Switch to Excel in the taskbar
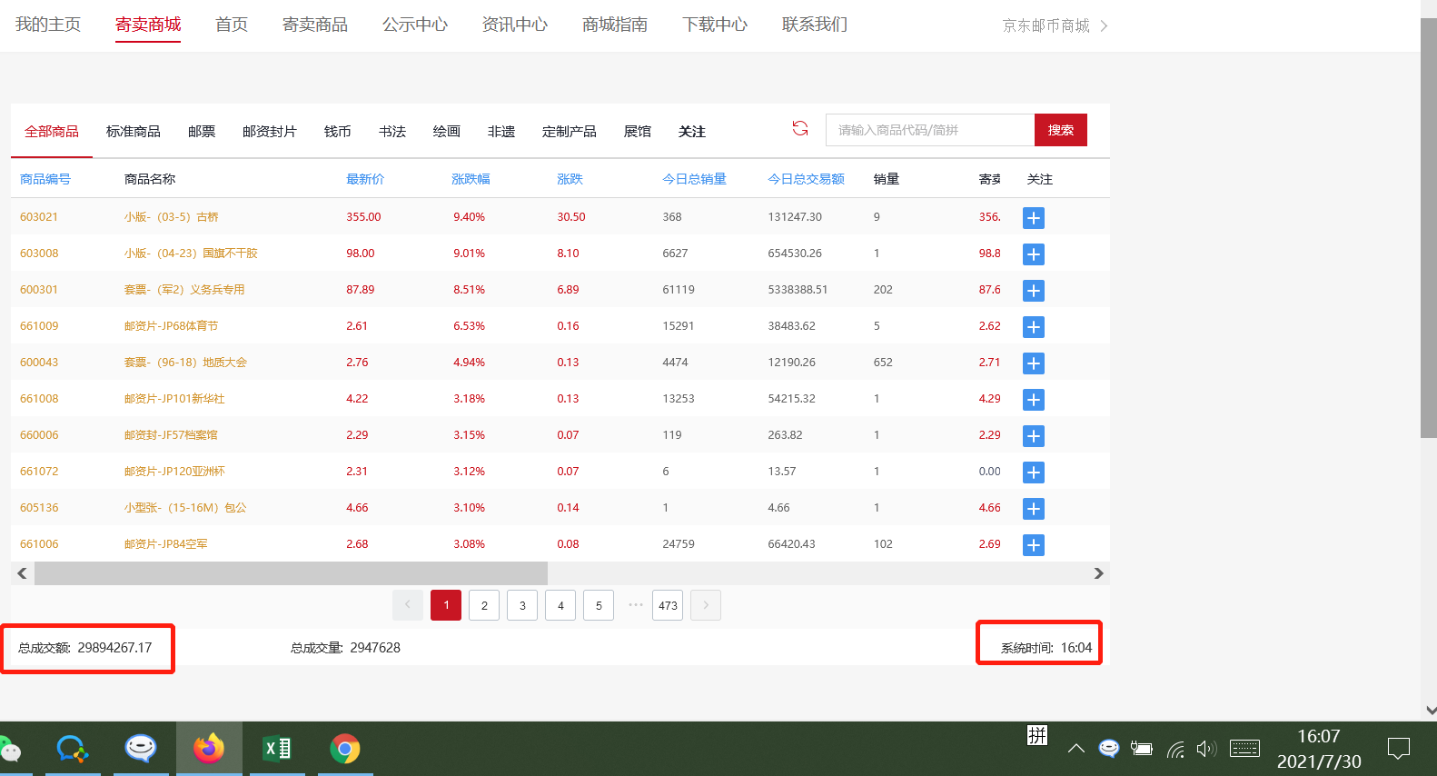Viewport: 1437px width, 776px height. coord(277,749)
